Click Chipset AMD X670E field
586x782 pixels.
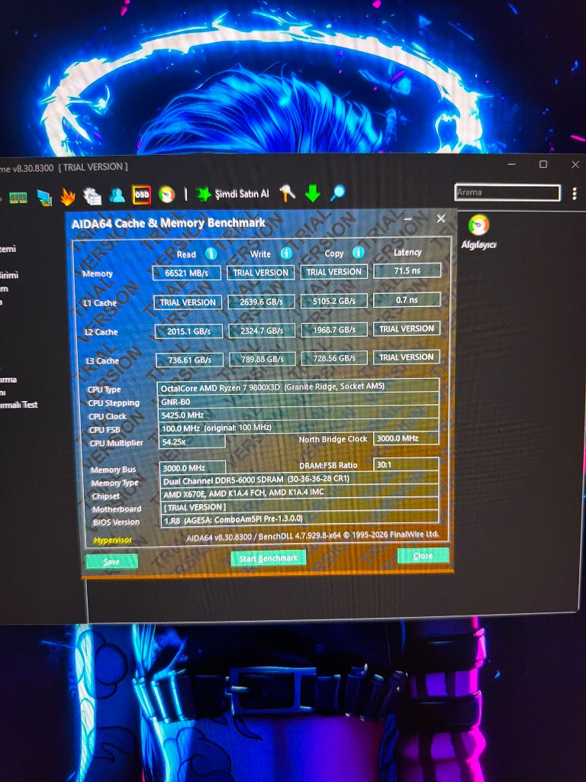click(x=300, y=493)
